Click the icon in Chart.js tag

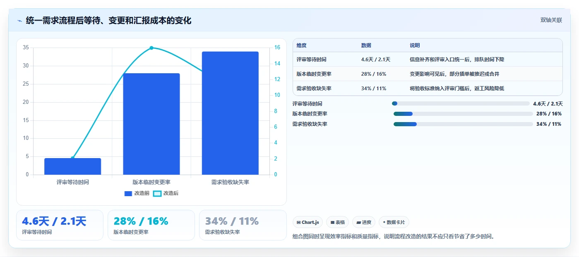coord(298,223)
